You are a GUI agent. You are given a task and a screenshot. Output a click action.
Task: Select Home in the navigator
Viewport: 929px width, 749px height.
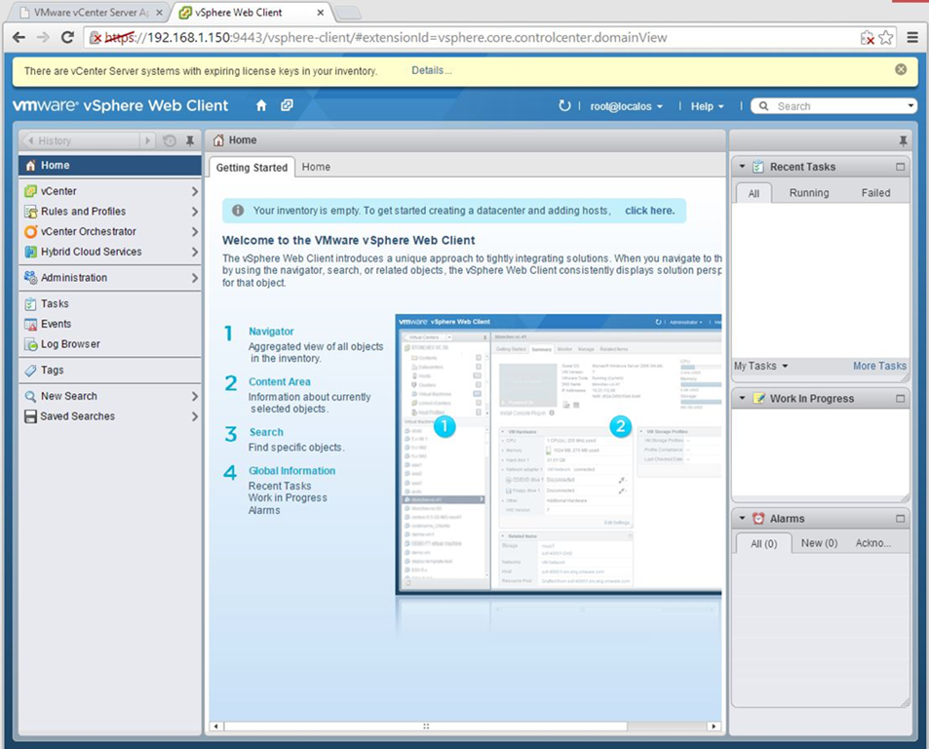click(109, 166)
